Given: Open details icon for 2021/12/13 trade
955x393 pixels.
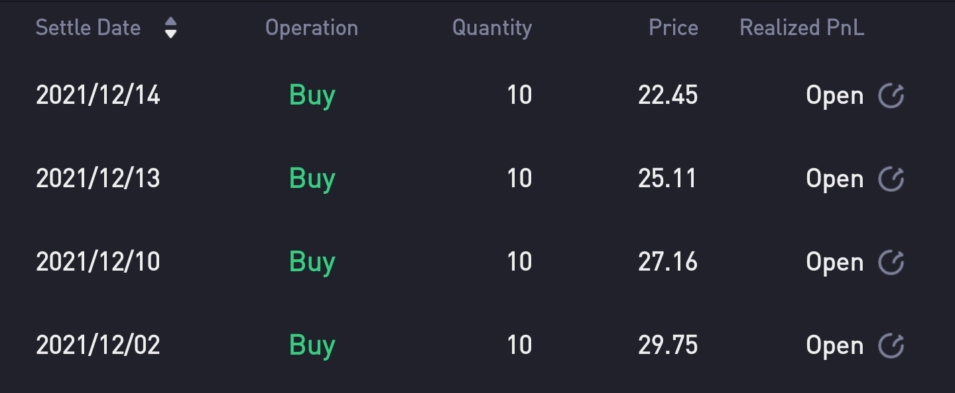Looking at the screenshot, I should click(x=891, y=179).
